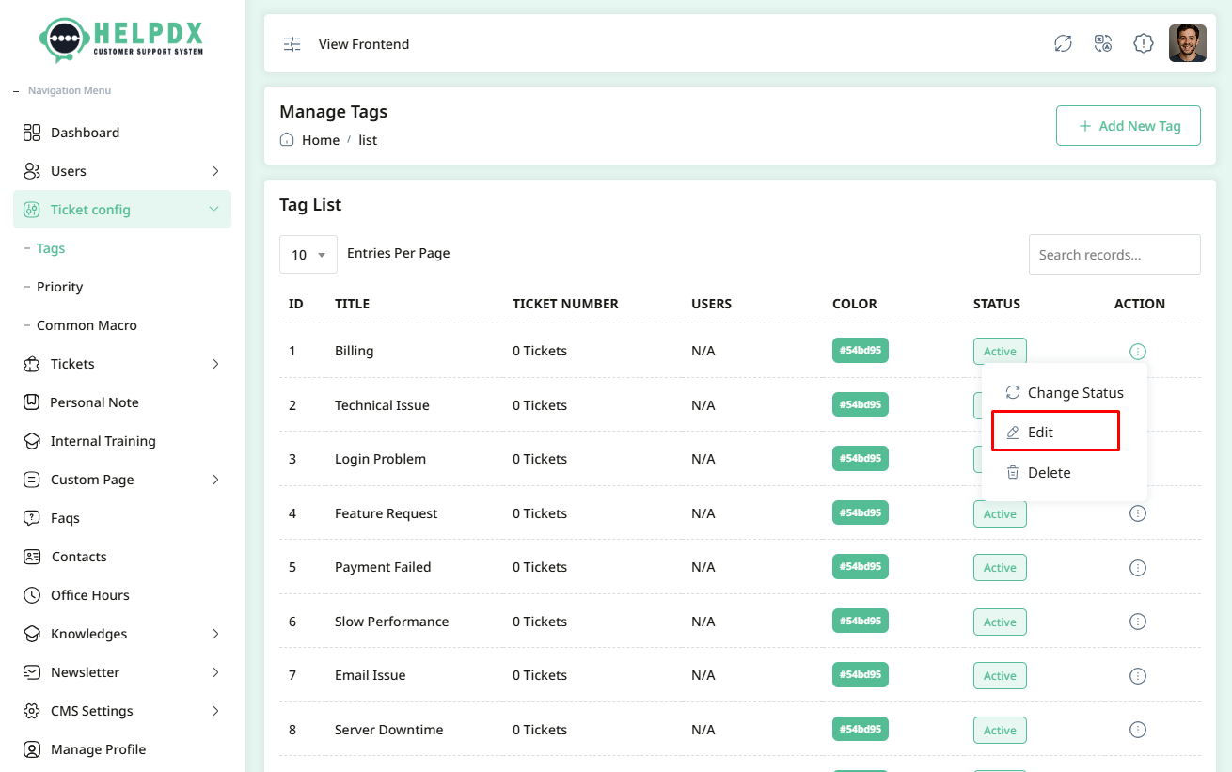Screen dimensions: 1232x772
Task: Open the entries per page dropdown
Action: 308,254
